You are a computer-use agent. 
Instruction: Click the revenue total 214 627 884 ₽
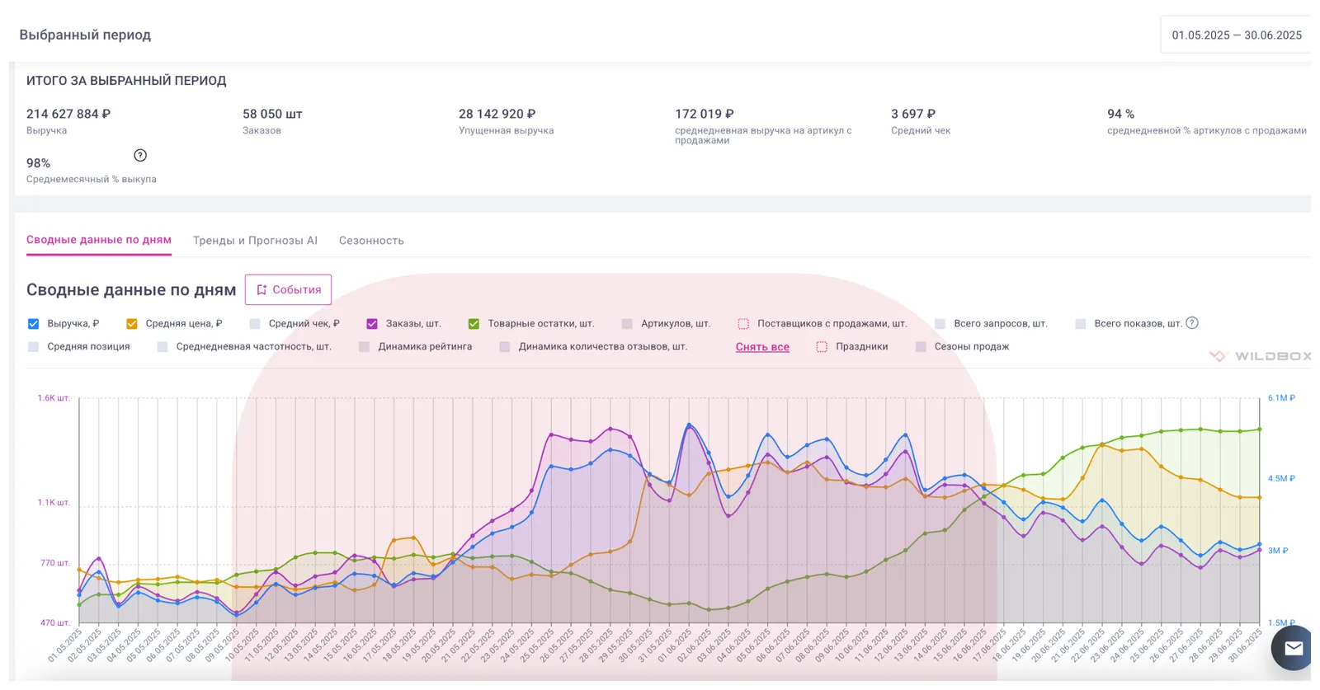click(x=68, y=114)
